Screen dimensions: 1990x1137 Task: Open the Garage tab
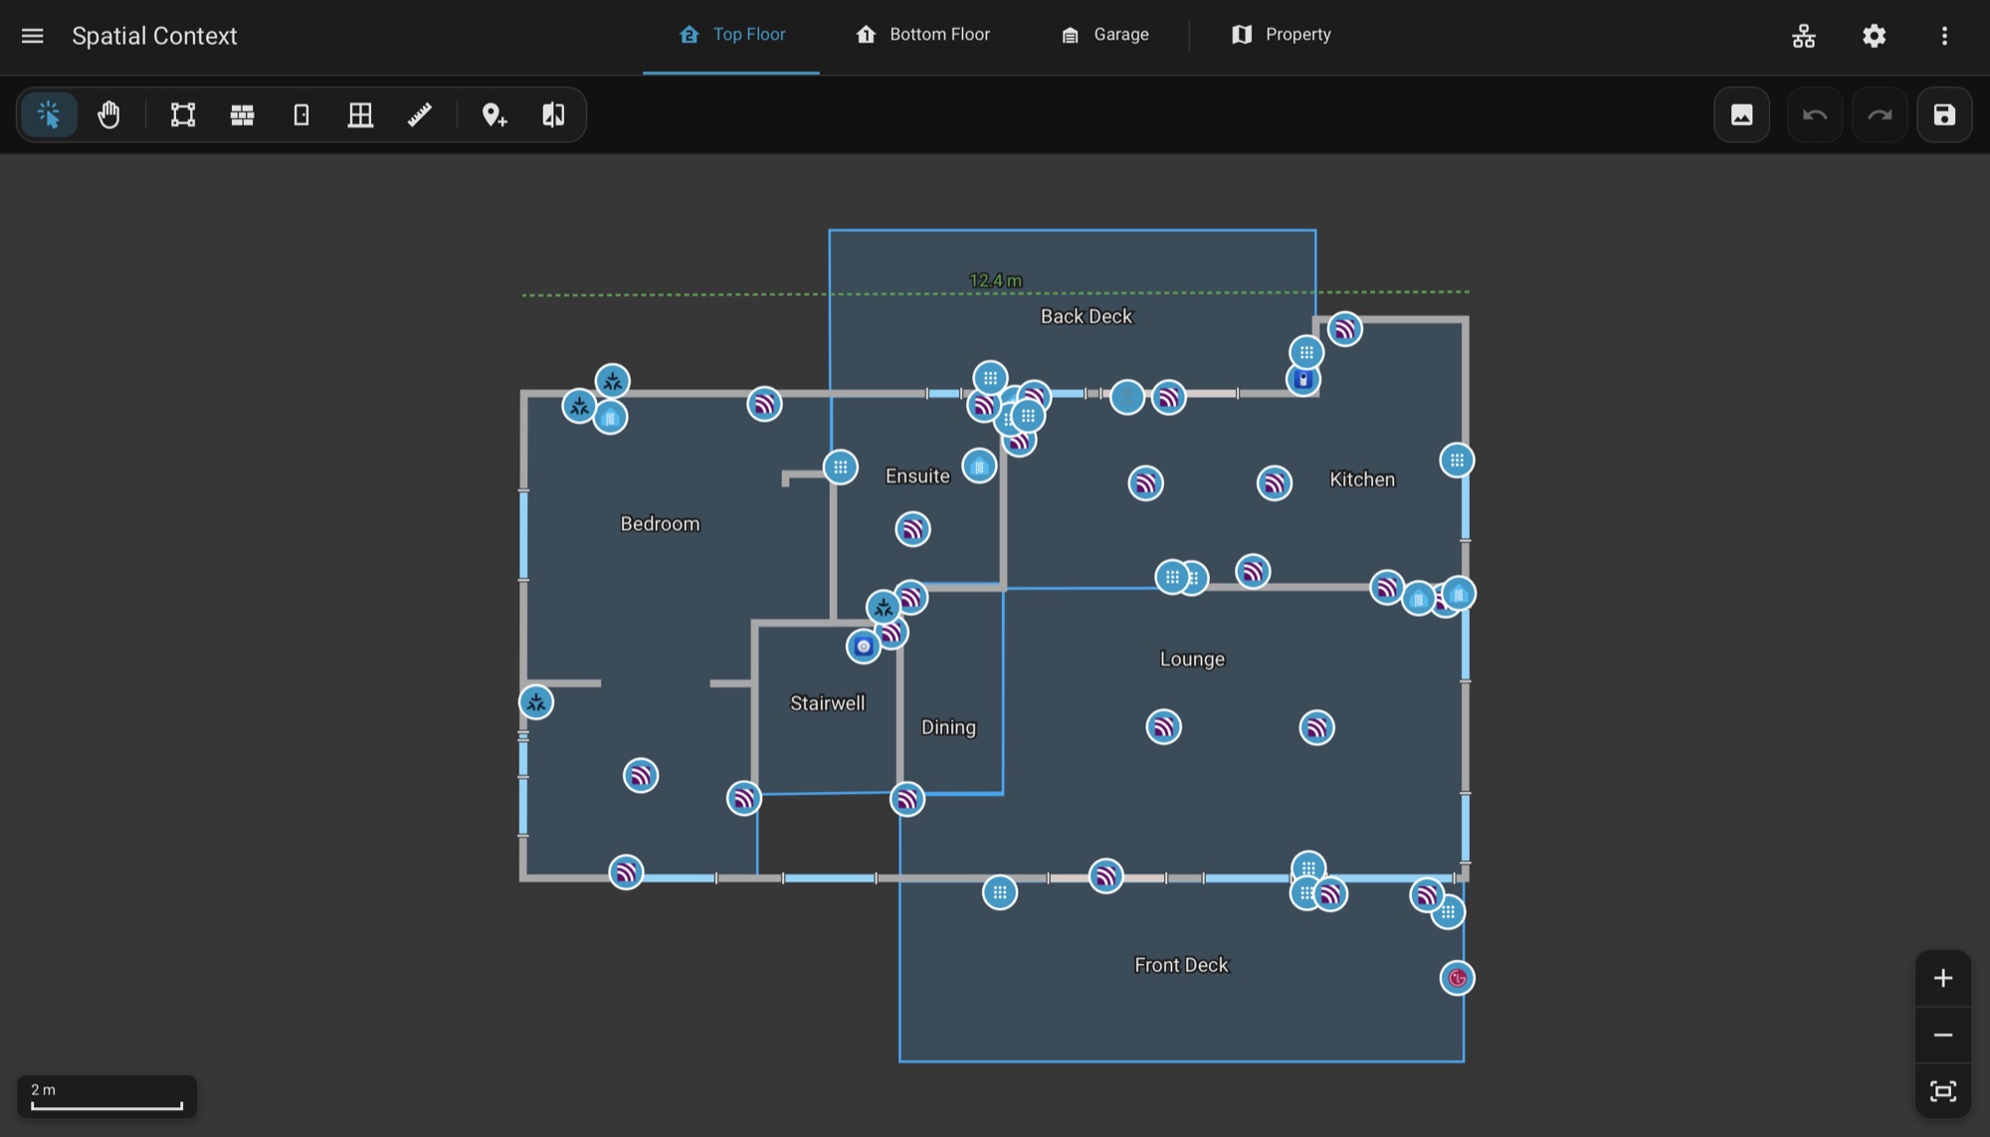(x=1104, y=35)
